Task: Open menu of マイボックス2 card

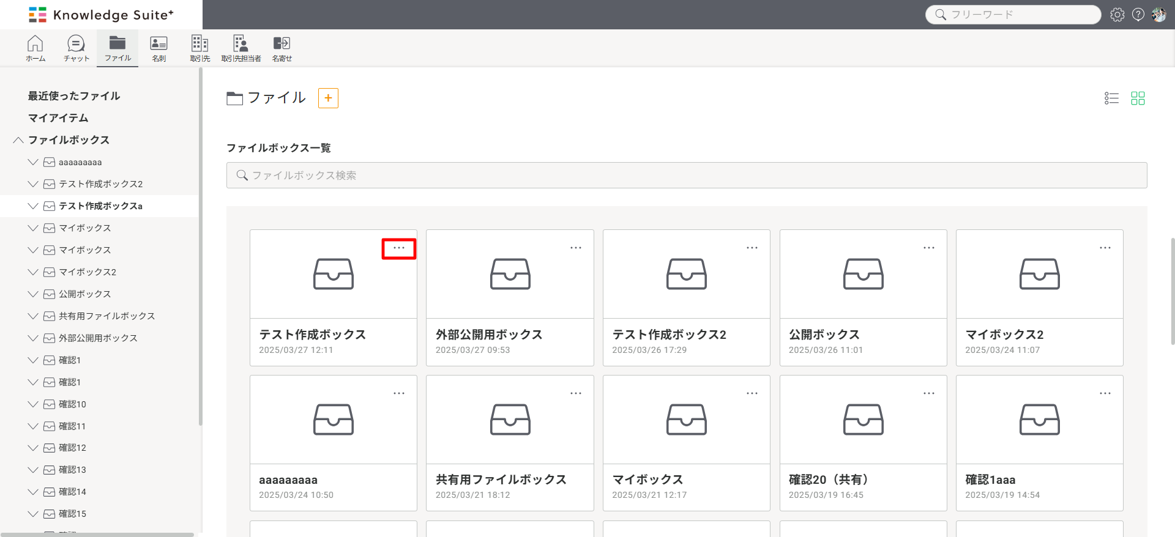Action: click(1105, 248)
